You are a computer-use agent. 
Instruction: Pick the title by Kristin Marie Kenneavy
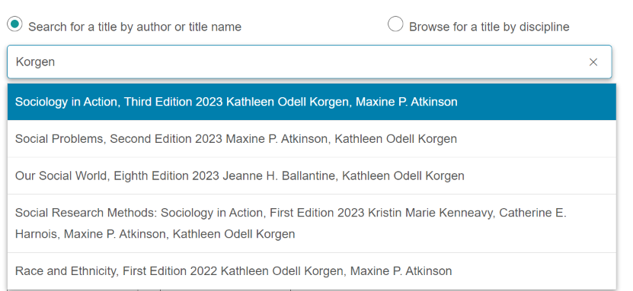312,223
